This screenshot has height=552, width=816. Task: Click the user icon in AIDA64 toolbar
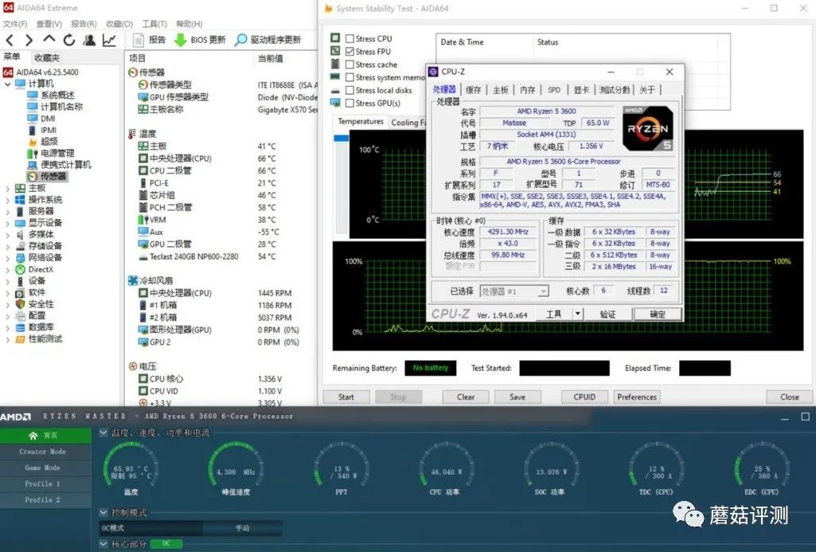tap(89, 40)
